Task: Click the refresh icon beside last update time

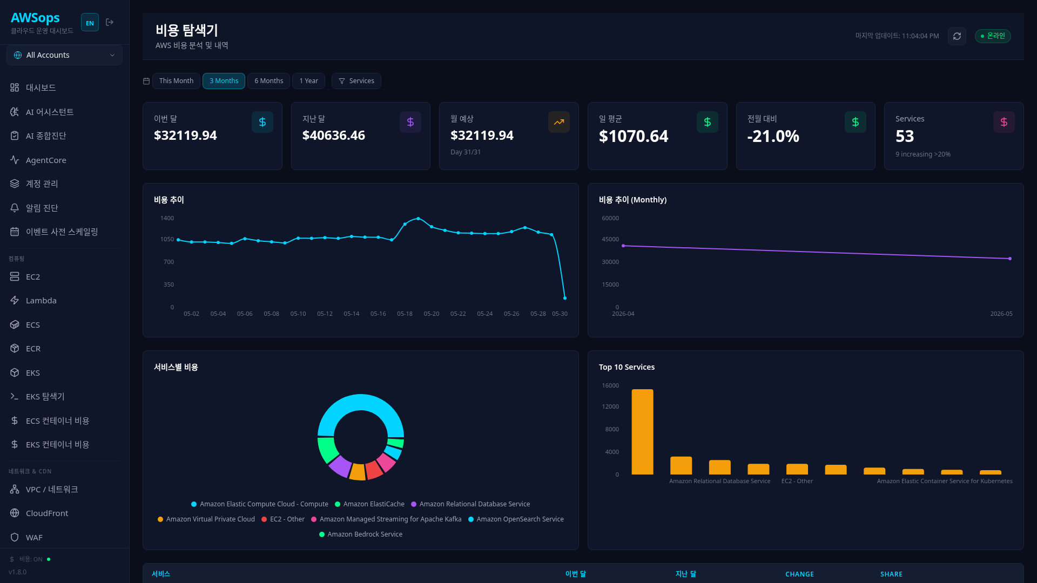Action: tap(957, 36)
